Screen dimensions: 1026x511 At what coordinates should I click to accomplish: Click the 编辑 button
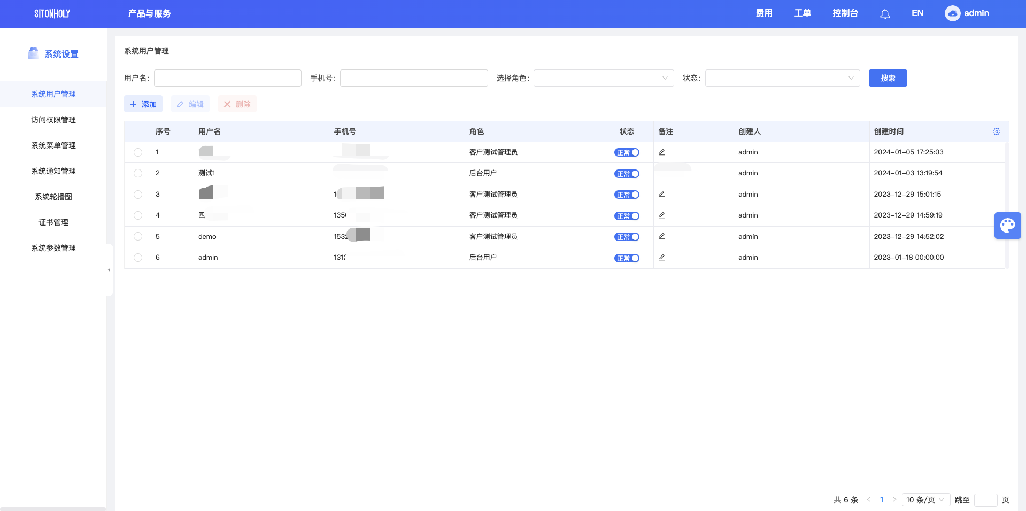pos(190,104)
